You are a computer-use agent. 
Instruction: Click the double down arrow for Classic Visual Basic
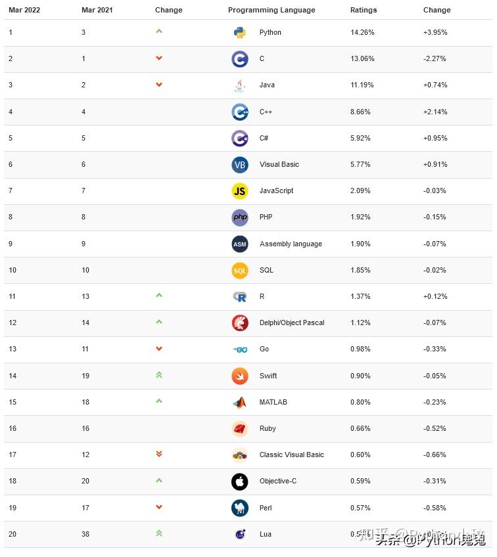[x=159, y=454]
